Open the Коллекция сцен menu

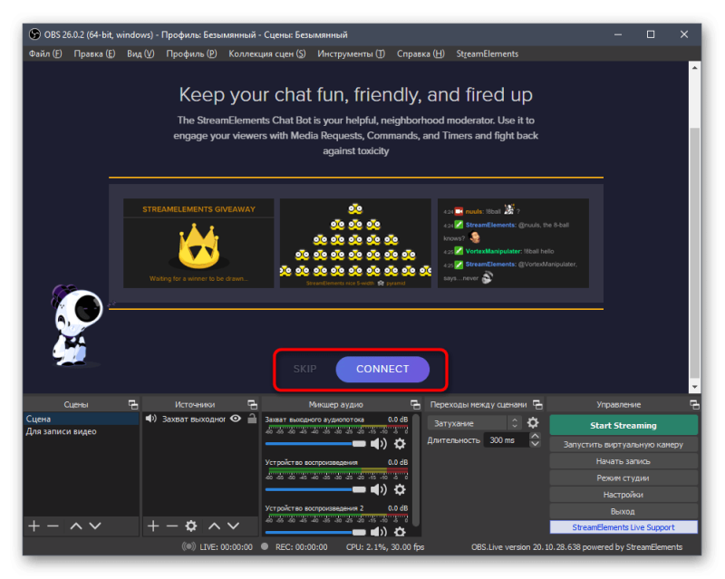266,53
